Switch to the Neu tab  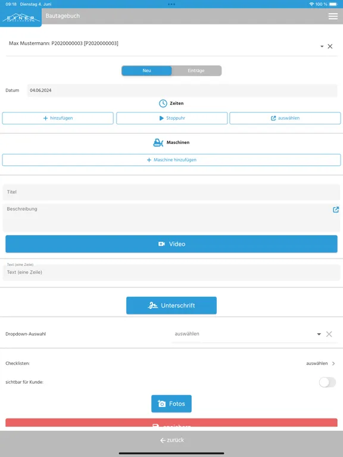tap(146, 71)
